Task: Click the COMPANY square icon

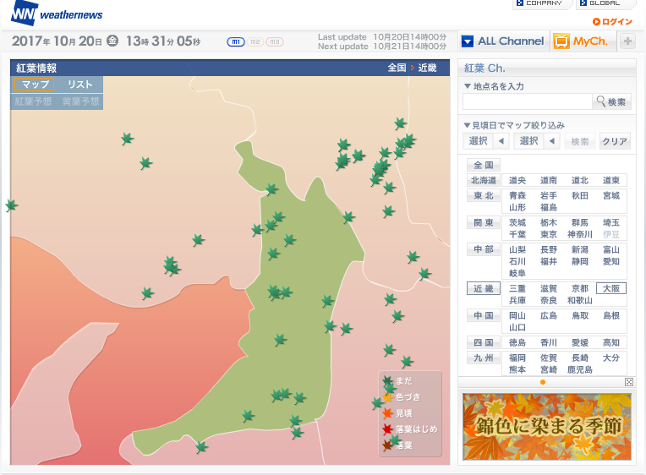Action: point(519,3)
